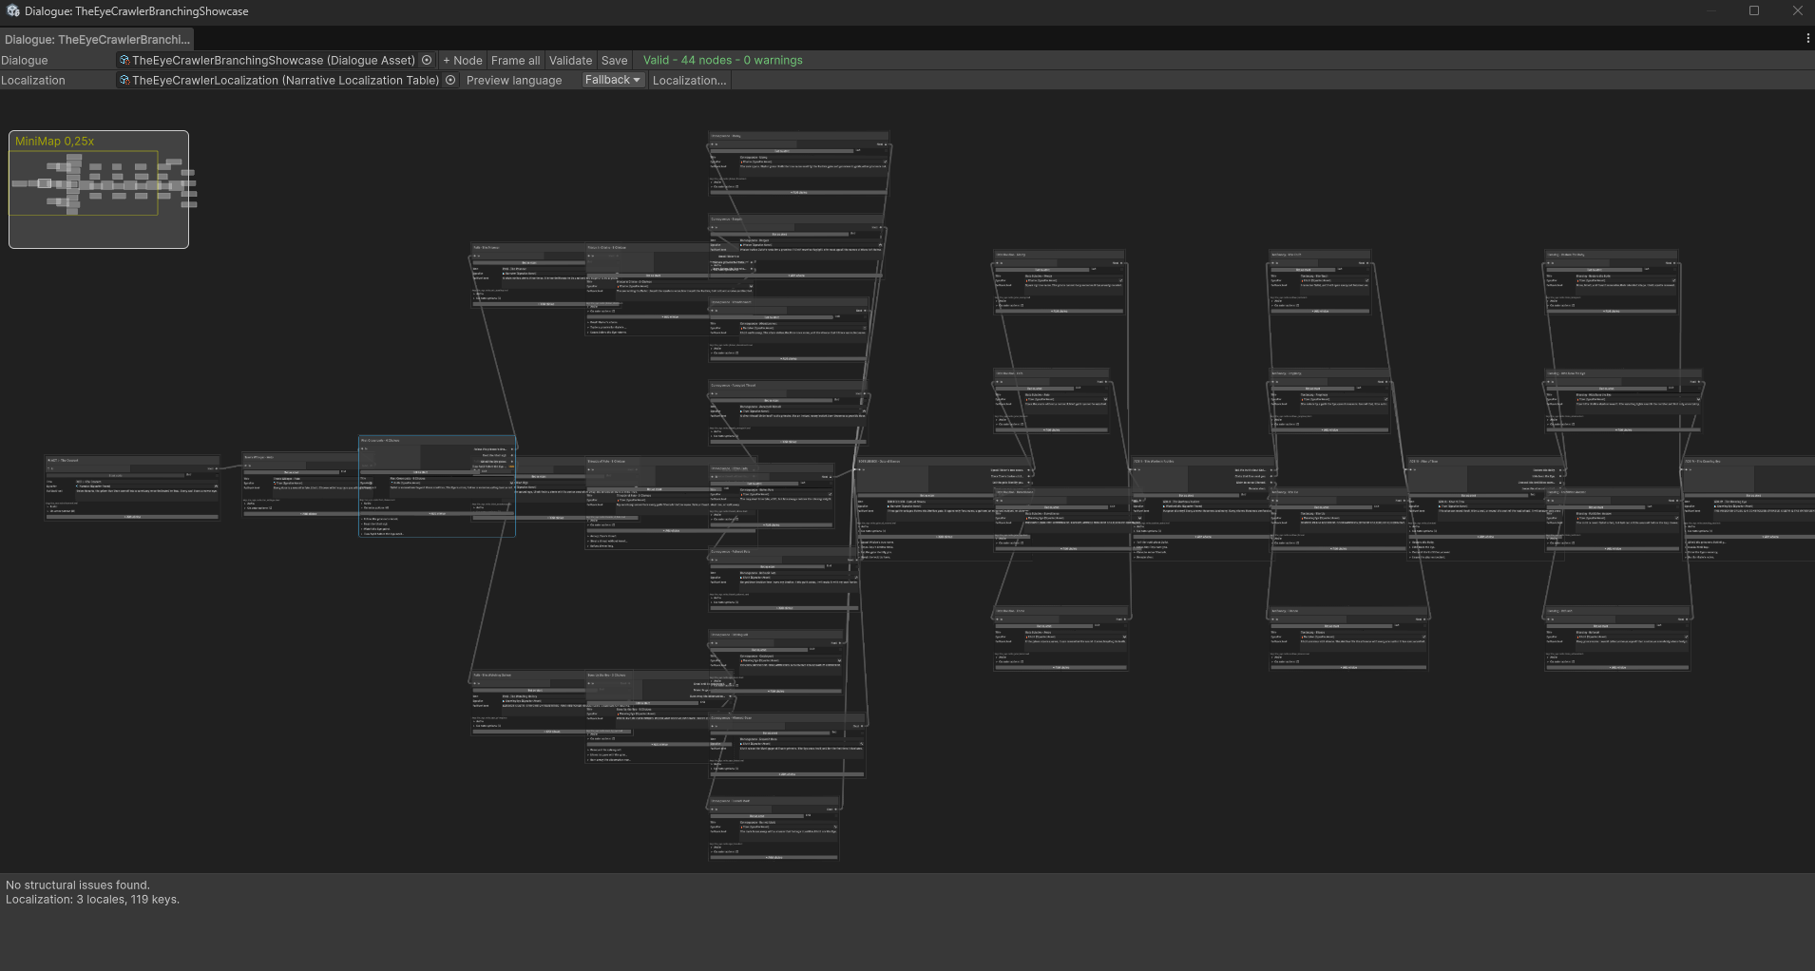Select the TheEyeCrawlerBranchingShowcase (Dialogue Asset) field

(276, 60)
